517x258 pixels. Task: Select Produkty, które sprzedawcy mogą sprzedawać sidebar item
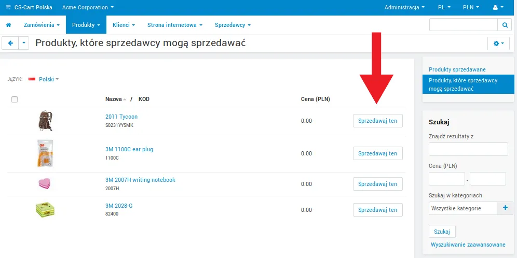[x=468, y=84]
